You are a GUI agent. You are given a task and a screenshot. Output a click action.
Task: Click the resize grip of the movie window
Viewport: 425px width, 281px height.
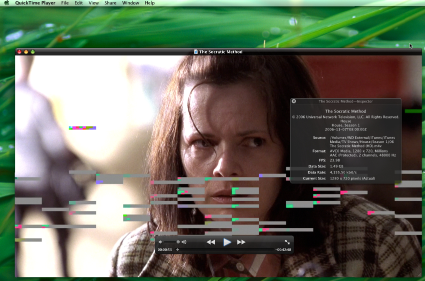coord(420,275)
